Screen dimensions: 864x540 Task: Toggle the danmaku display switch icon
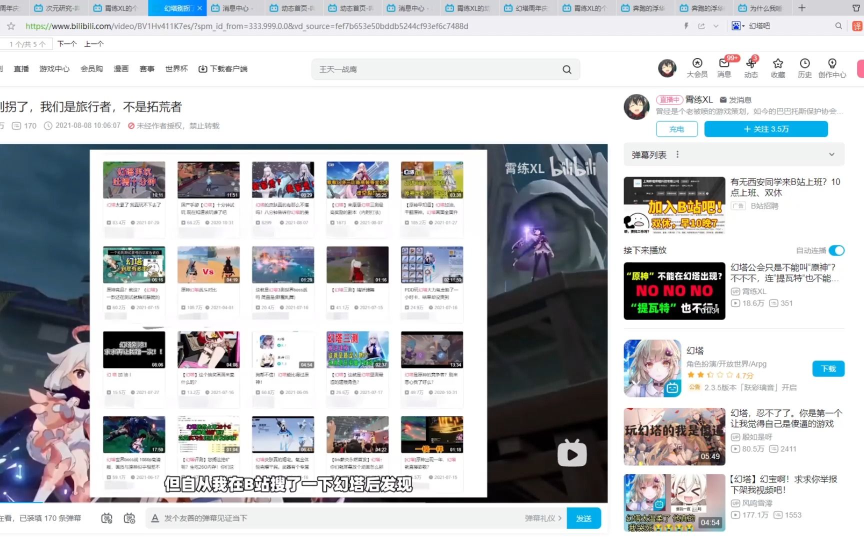tap(106, 518)
